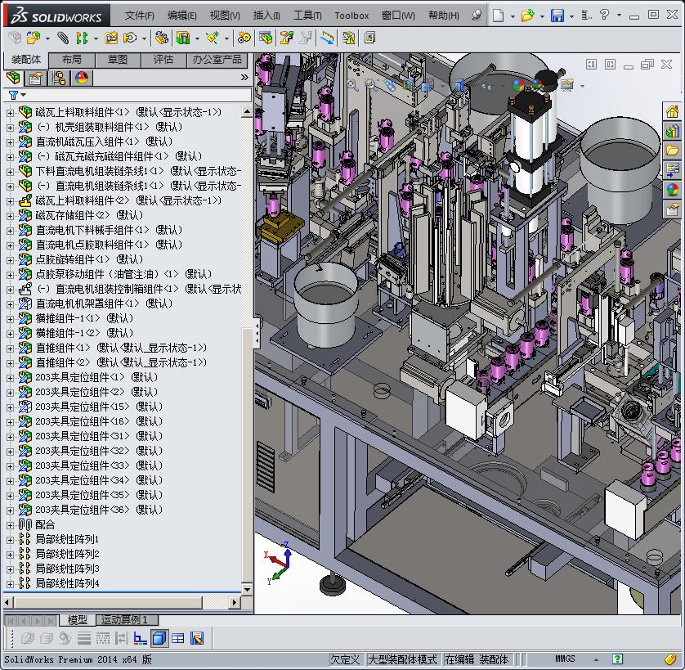
Task: Open the Design Library icon in task pane
Action: [x=673, y=131]
